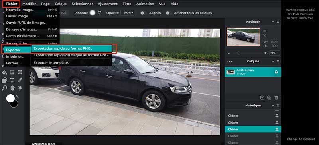The height and width of the screenshot is (145, 319).
Task: Select the eyedropper color picker tool
Action: [x=20, y=80]
